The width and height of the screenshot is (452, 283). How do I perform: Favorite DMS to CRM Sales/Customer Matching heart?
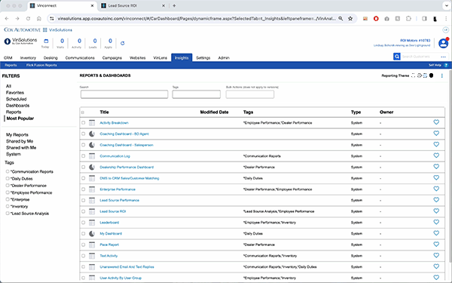pyautogui.click(x=436, y=177)
